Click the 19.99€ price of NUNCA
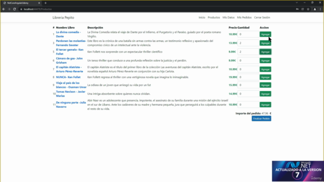Screen dimensions: 324x182 (x=233, y=77)
